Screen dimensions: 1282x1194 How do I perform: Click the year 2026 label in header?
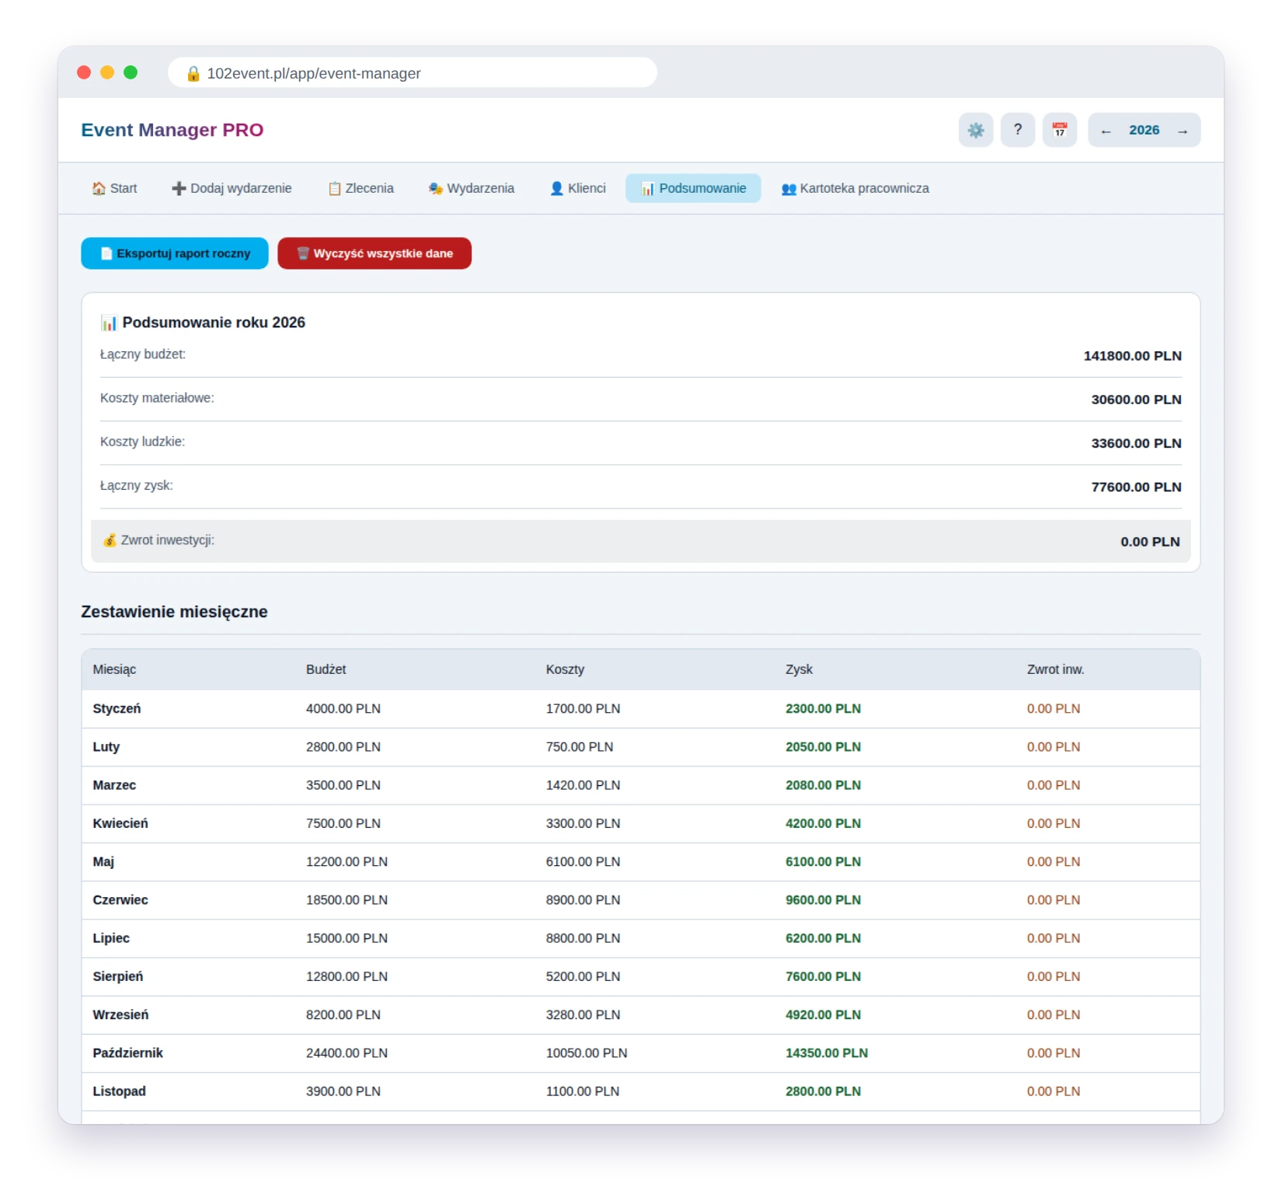tap(1144, 131)
